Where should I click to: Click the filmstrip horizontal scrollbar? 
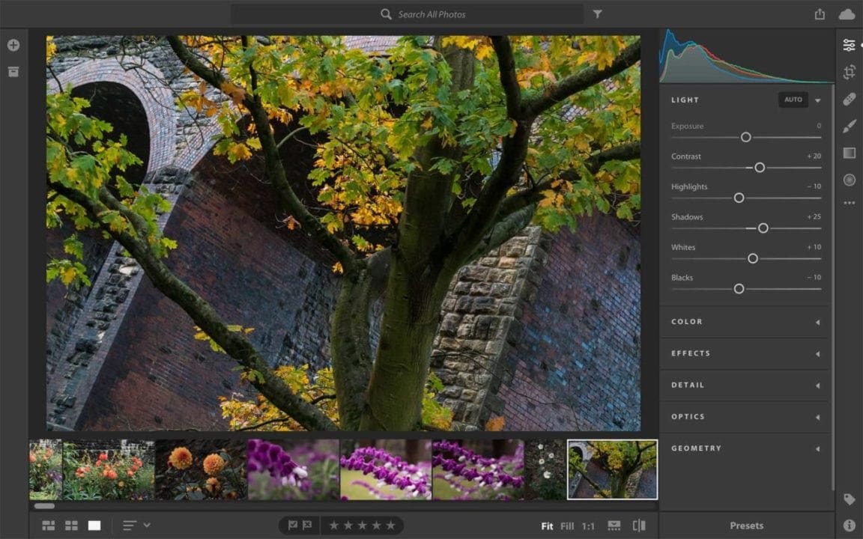[x=45, y=506]
